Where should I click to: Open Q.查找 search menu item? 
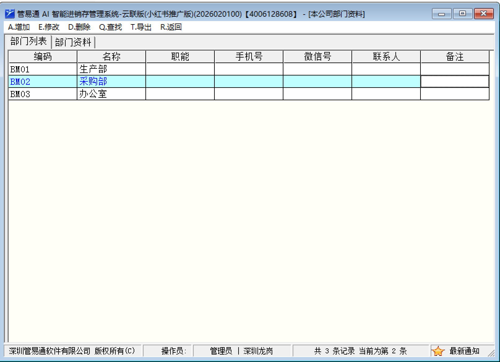110,27
